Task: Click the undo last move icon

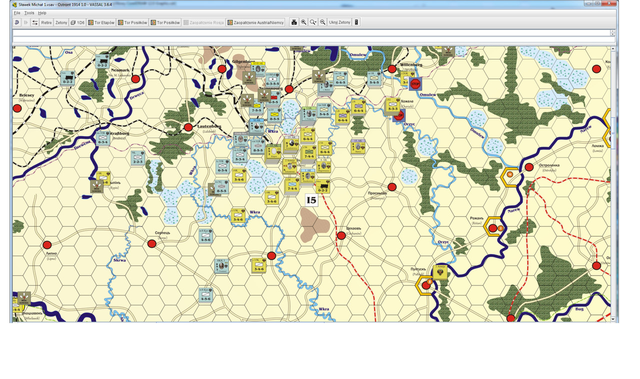Action: pos(16,22)
